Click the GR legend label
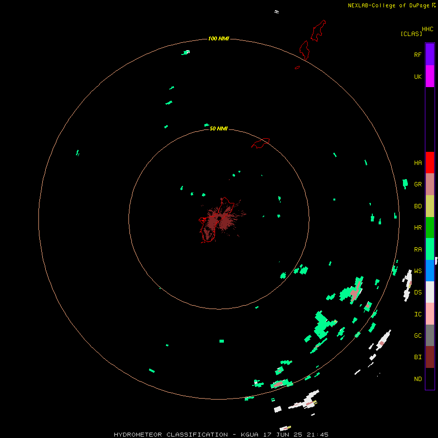438x438 pixels. coord(418,184)
